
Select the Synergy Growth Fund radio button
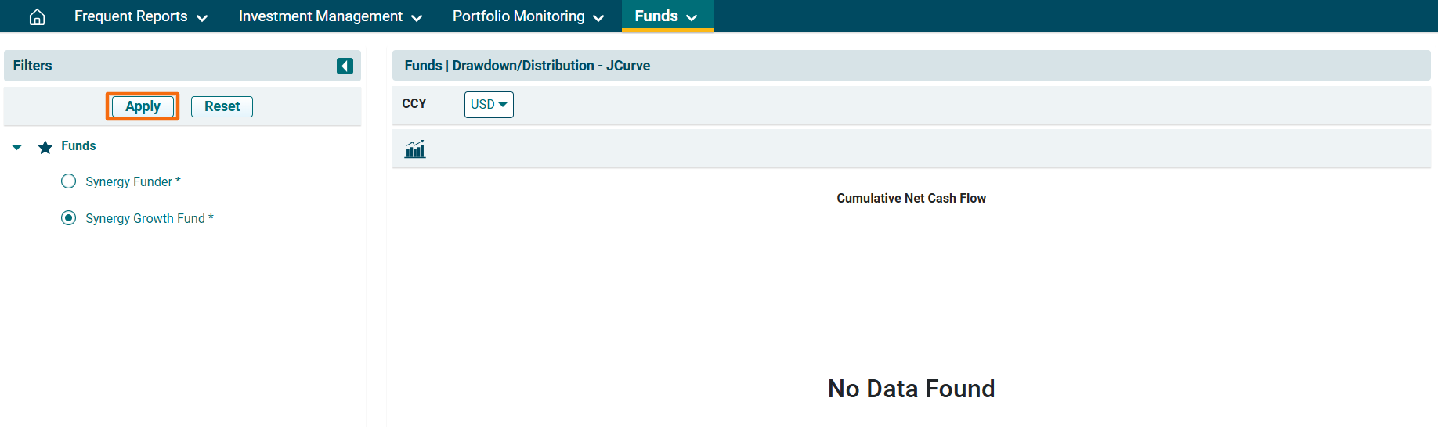(x=69, y=218)
